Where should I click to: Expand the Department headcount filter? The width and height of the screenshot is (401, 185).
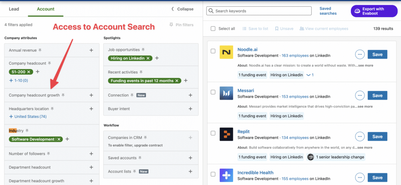tap(91, 167)
